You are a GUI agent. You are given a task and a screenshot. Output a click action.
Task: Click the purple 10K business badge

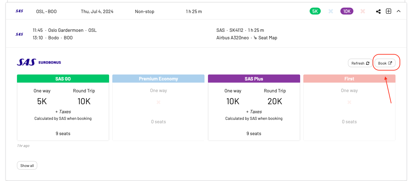[x=347, y=11]
